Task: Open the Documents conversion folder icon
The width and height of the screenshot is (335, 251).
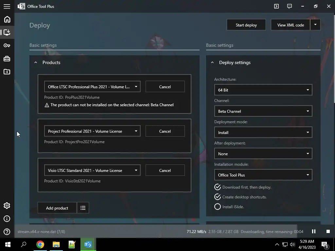Action: [x=7, y=72]
